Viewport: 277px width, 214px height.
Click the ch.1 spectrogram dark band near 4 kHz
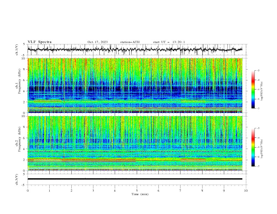pos(135,89)
